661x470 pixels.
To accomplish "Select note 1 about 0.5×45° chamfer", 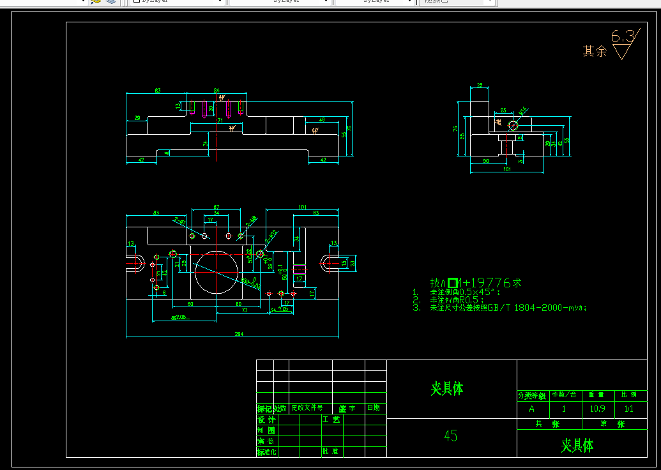I will pyautogui.click(x=457, y=292).
